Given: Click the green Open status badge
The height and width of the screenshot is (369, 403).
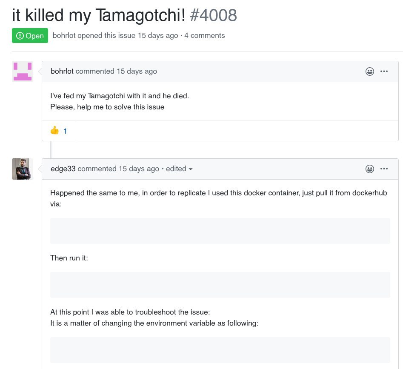Looking at the screenshot, I should tap(30, 35).
